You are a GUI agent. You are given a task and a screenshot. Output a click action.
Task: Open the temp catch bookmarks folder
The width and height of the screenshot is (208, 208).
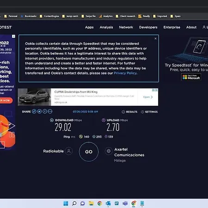[x=70, y=16]
